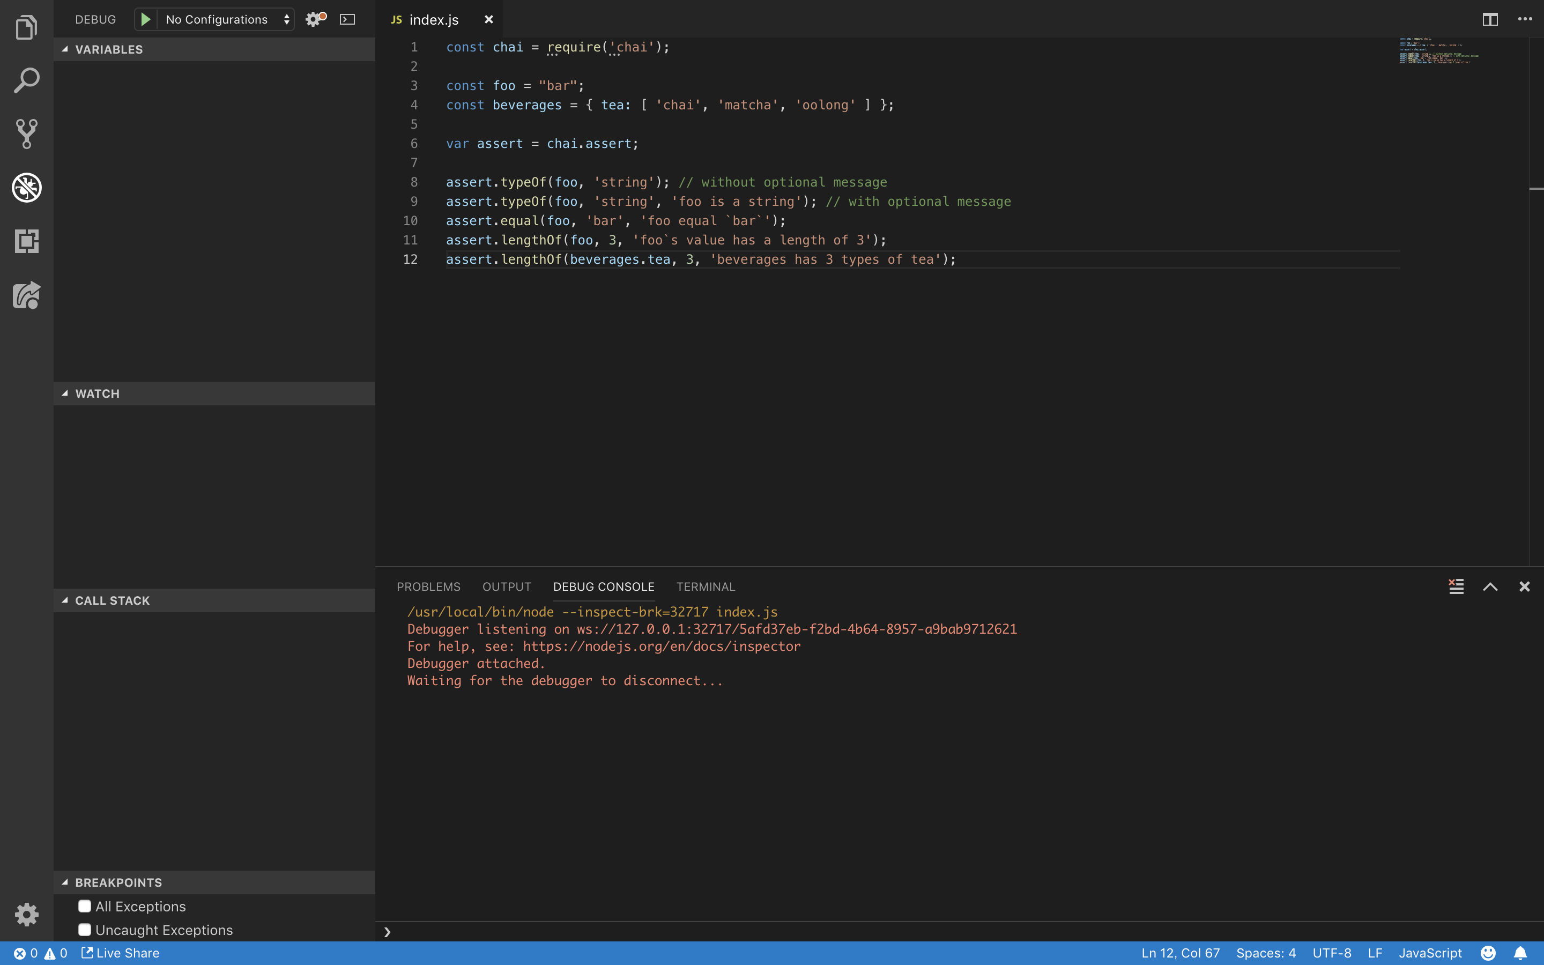Open the Explorer view in activity bar

pyautogui.click(x=26, y=27)
